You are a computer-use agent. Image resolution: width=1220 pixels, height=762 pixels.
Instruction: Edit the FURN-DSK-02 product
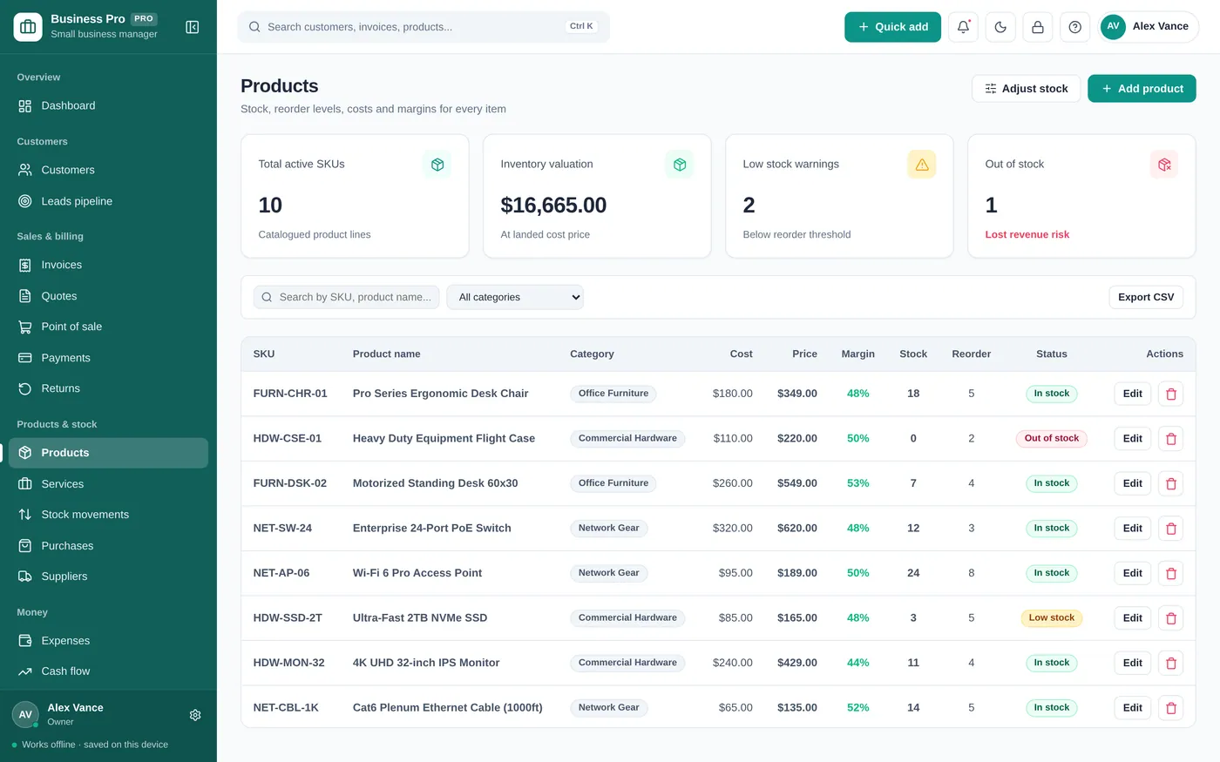click(x=1132, y=483)
